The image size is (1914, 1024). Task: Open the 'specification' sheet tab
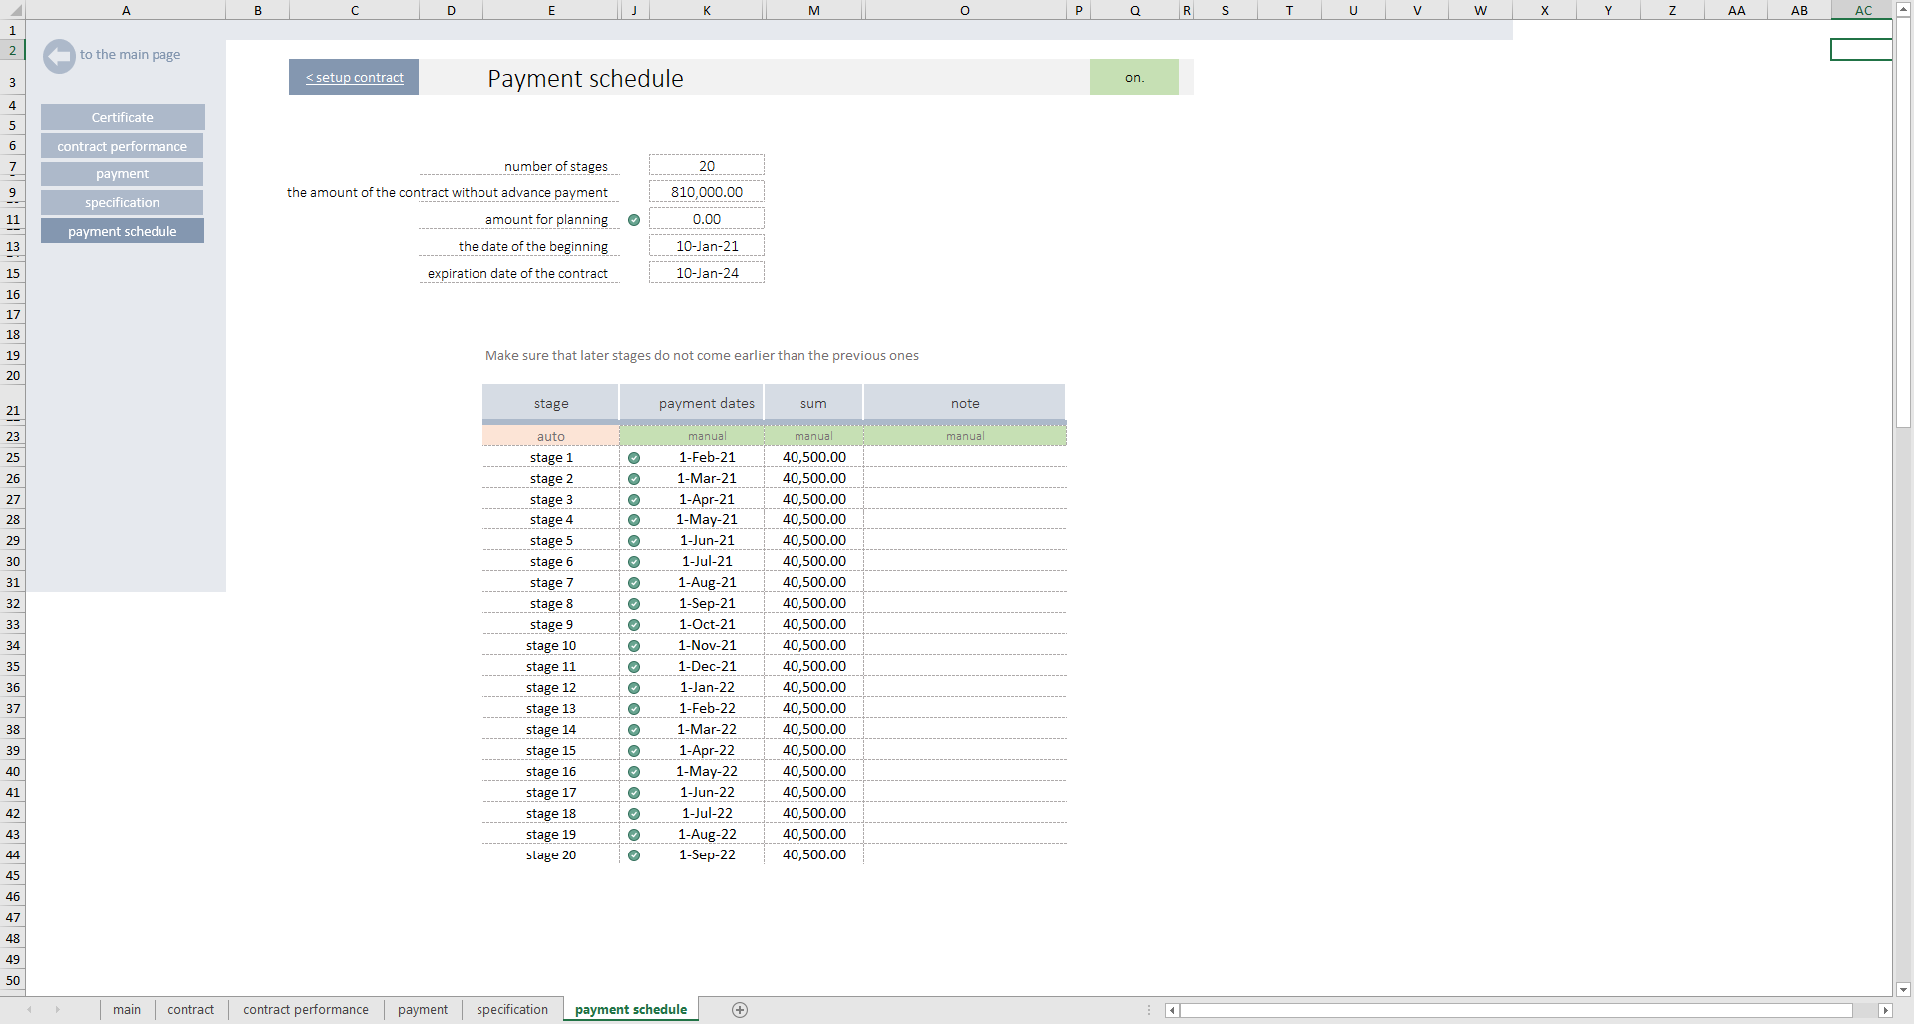(x=512, y=1010)
